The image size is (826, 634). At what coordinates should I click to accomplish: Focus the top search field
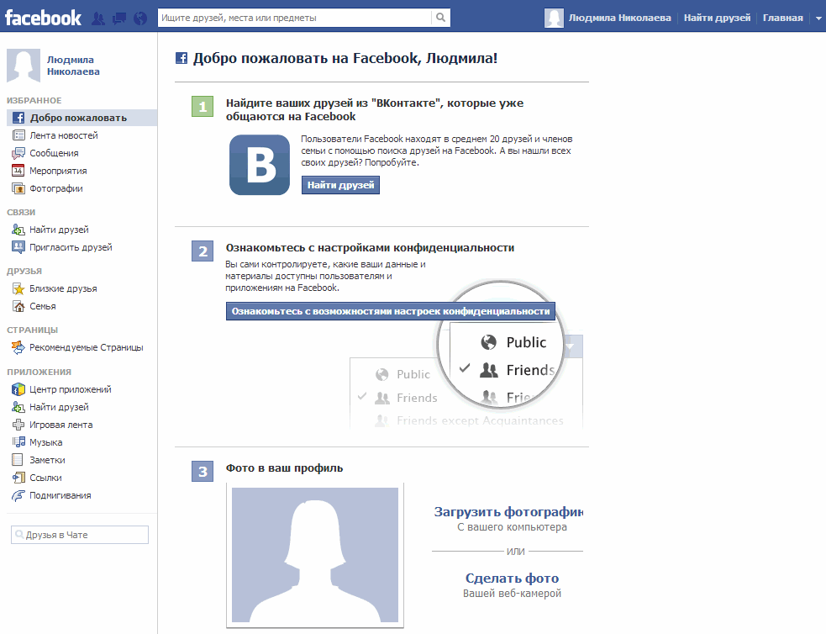click(294, 18)
